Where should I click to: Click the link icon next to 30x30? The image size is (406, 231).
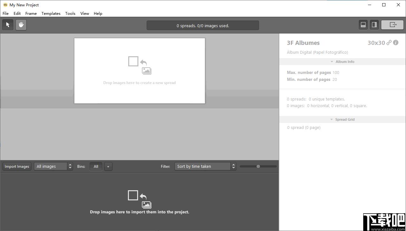[389, 43]
